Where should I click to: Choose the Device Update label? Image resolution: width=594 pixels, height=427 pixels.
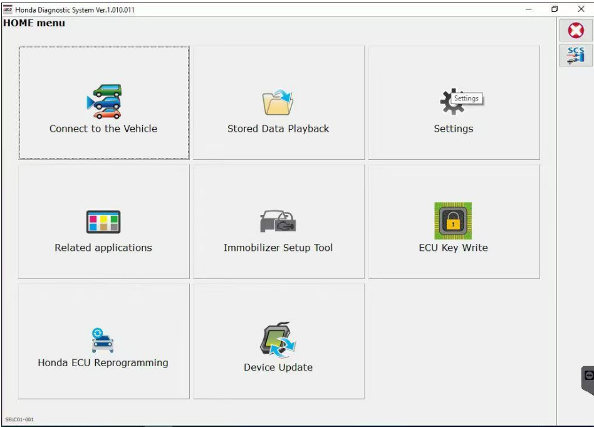[x=278, y=367]
